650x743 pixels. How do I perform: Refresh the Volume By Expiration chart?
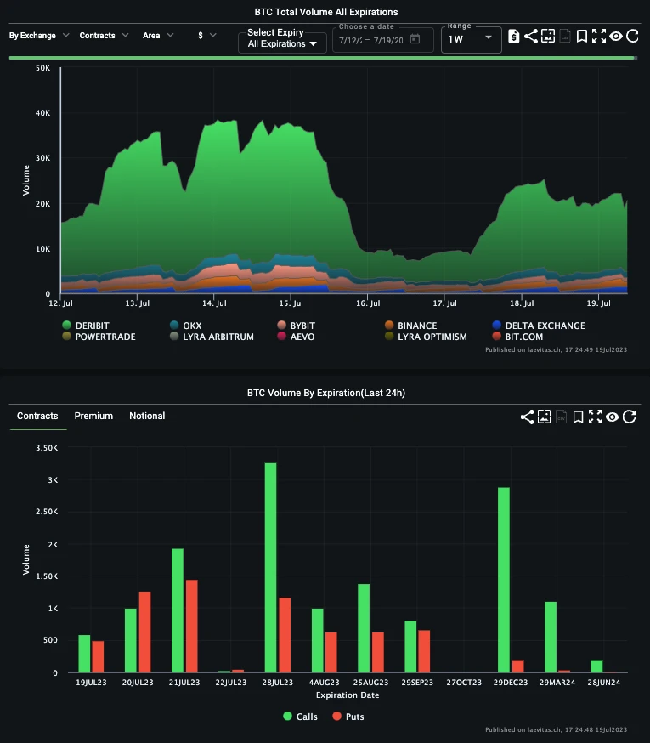click(630, 417)
